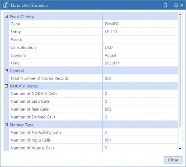Click the Close button
The height and width of the screenshot is (167, 186).
pyautogui.click(x=173, y=160)
